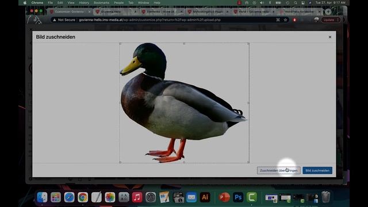Open Trash in the dock
The image size is (368, 207).
coord(325,197)
